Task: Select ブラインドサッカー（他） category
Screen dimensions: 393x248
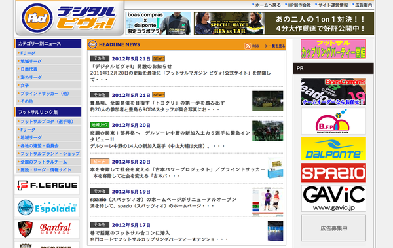Action: 45,93
